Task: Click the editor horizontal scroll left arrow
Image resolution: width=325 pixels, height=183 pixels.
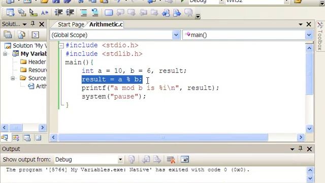Action: coord(53,137)
